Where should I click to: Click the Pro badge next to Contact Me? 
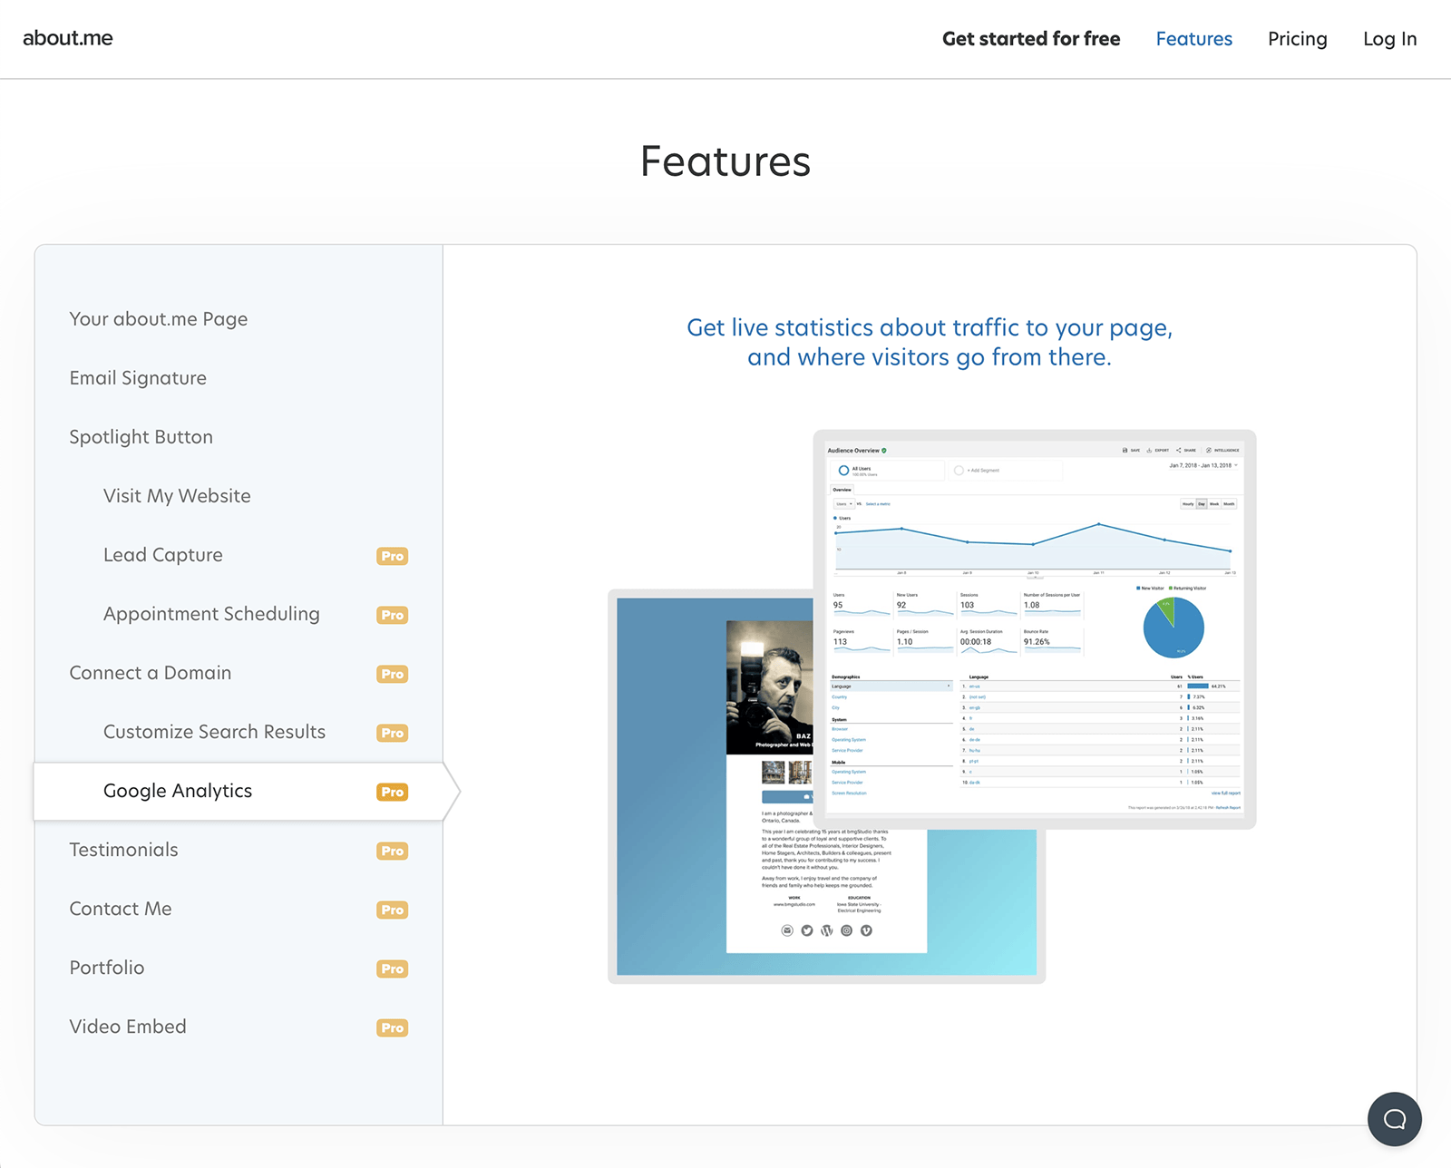393,910
